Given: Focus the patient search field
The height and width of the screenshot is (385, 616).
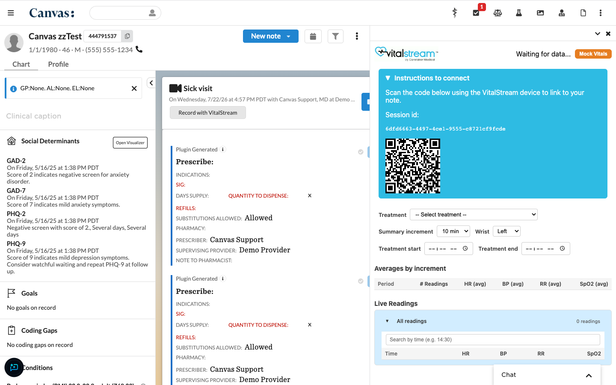Looking at the screenshot, I should coord(125,13).
